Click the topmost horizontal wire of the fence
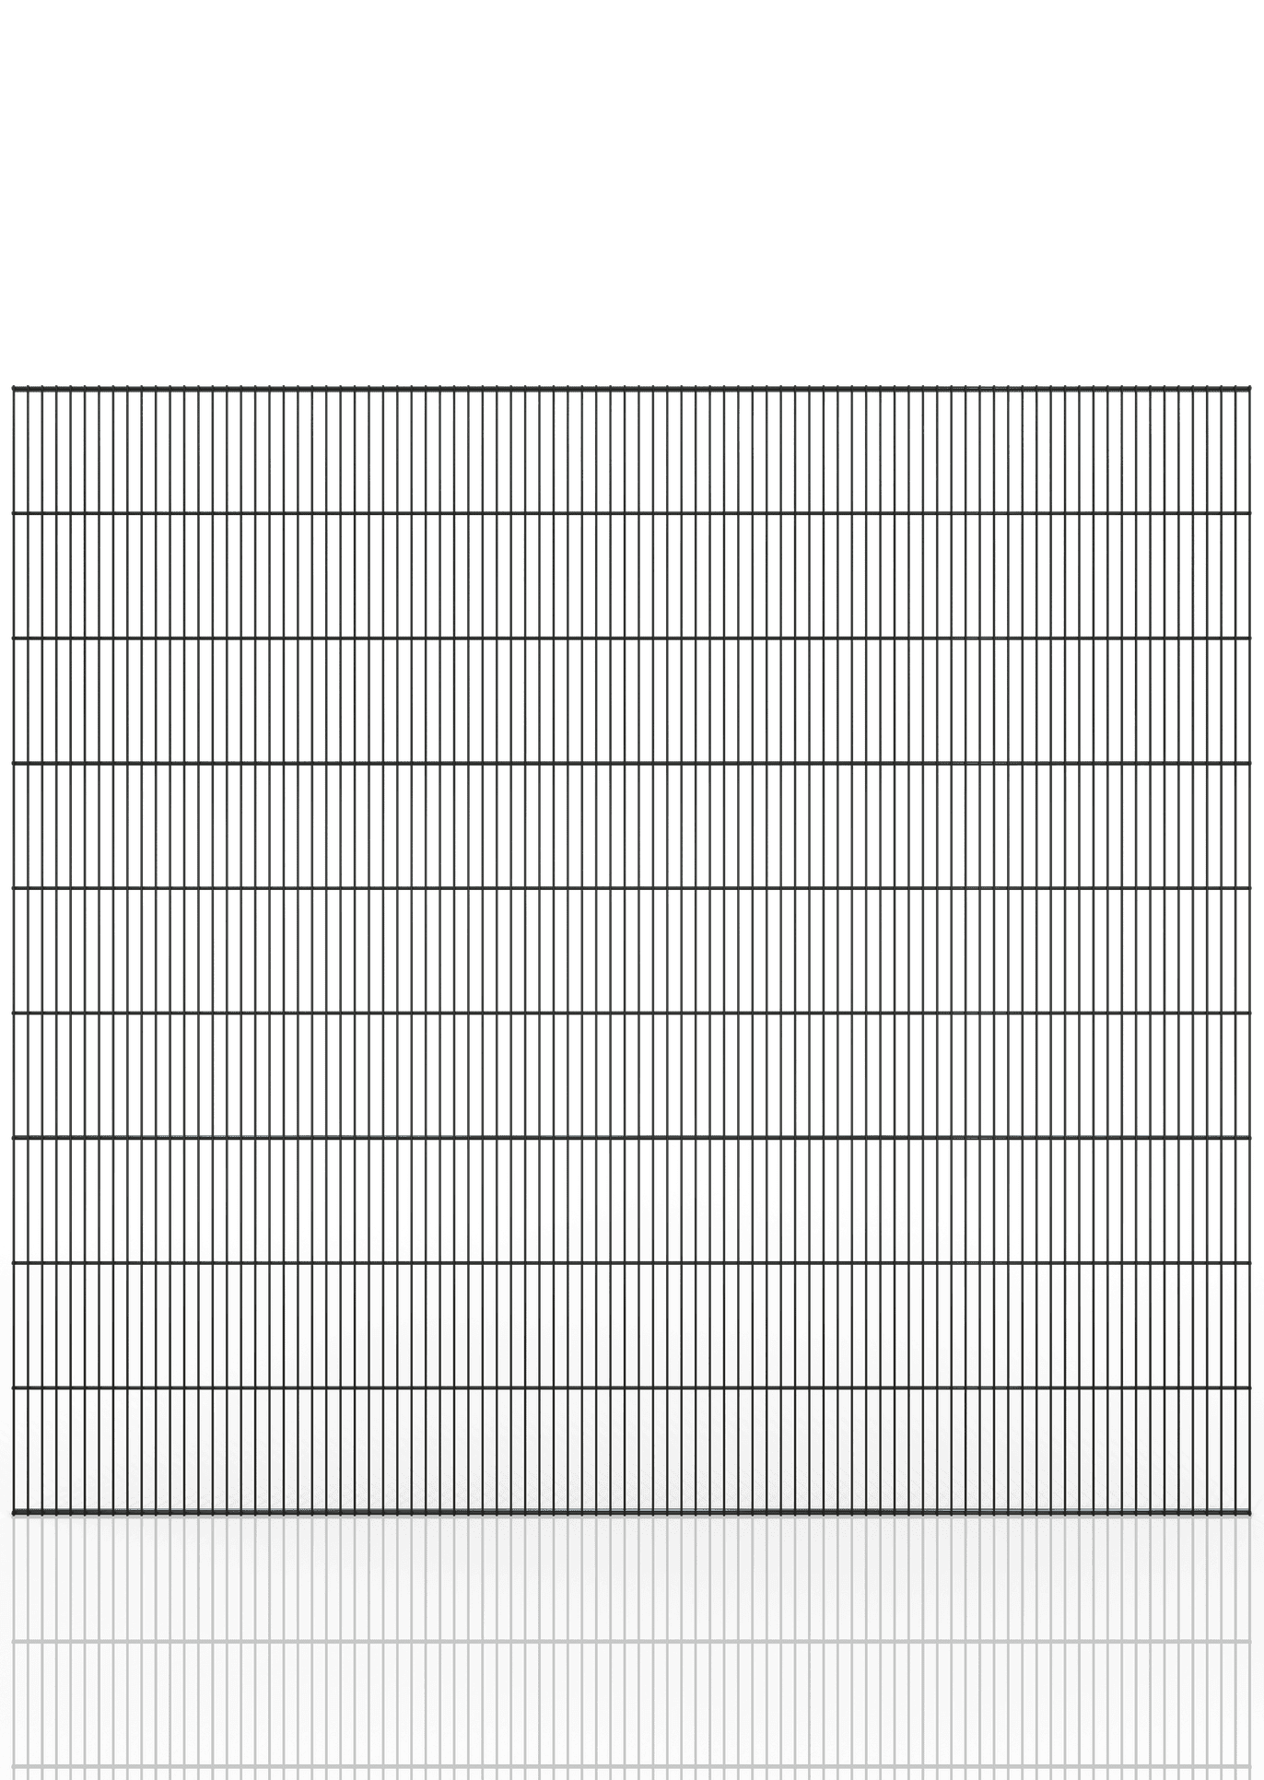Viewport: 1264px width, 1780px height. tap(632, 390)
